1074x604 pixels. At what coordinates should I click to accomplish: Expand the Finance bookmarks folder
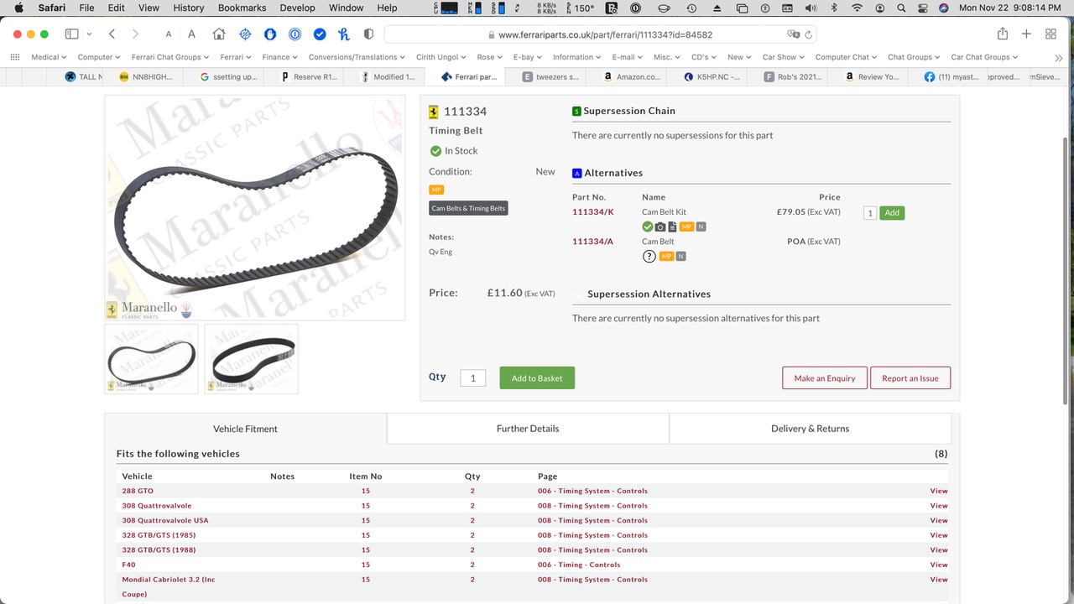click(x=280, y=57)
